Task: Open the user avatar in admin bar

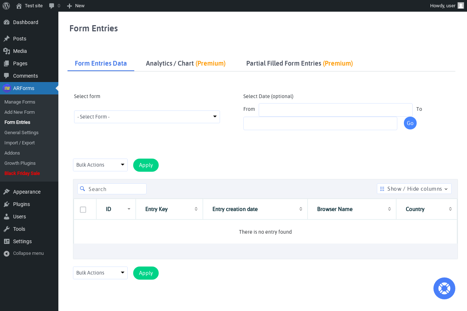Action: (461, 5)
